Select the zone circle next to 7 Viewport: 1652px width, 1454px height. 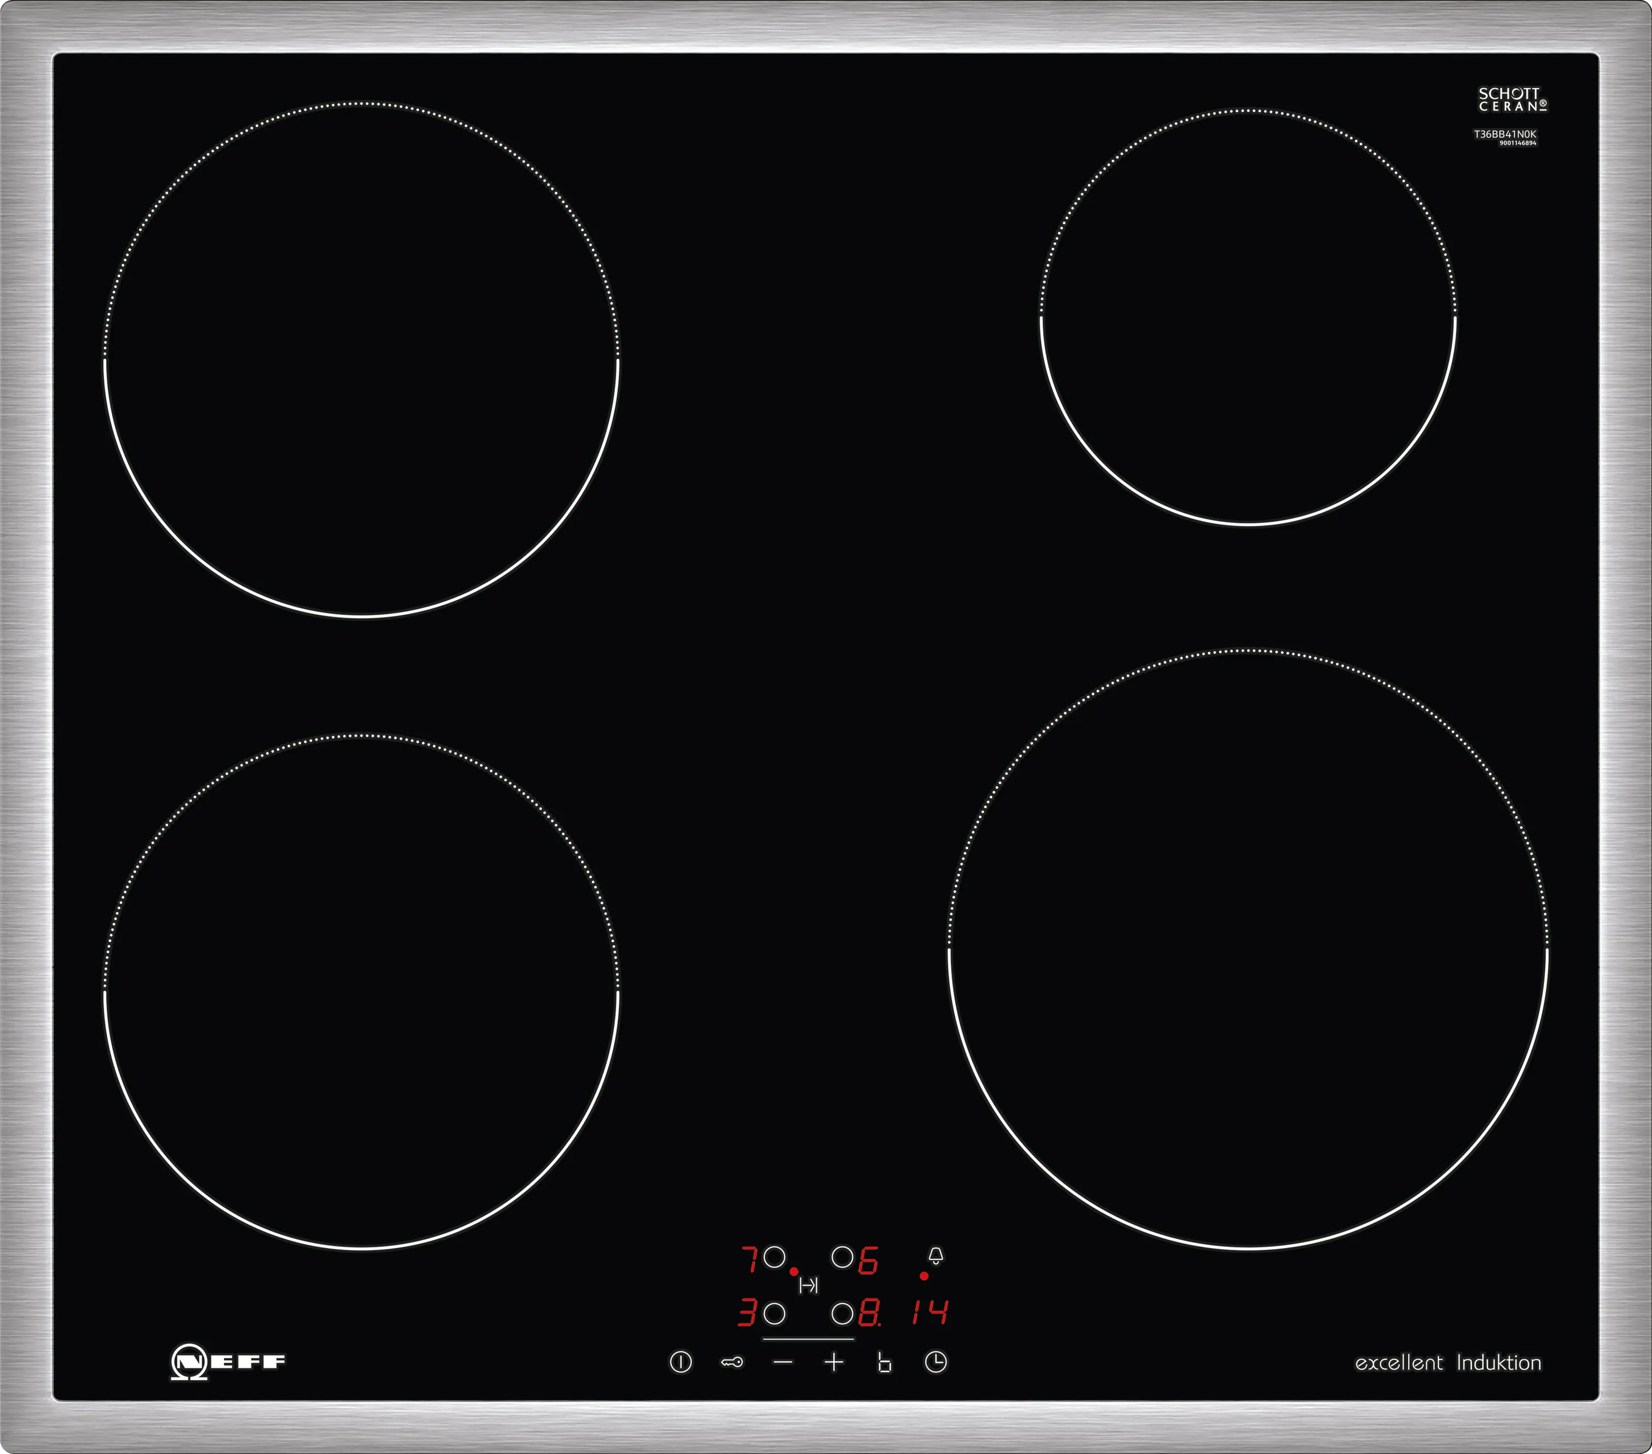point(774,1257)
